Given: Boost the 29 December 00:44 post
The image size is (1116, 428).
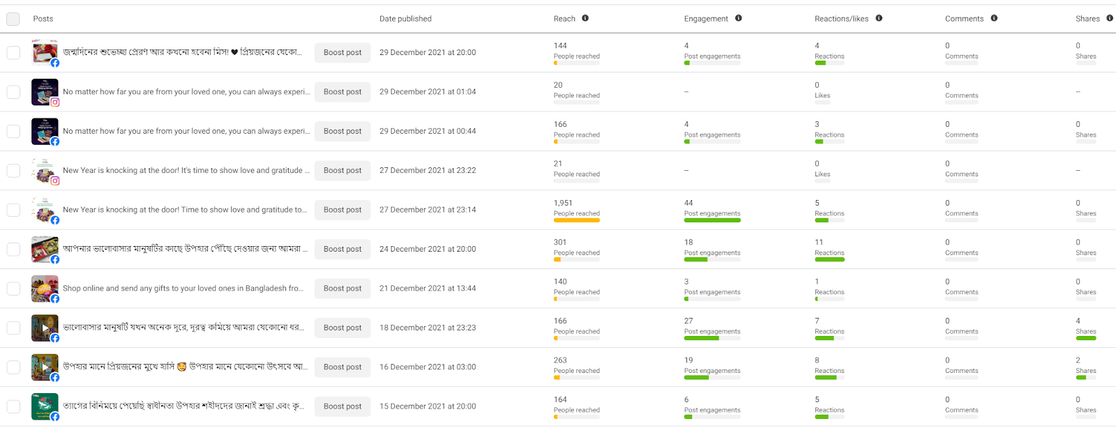Looking at the screenshot, I should (x=342, y=131).
